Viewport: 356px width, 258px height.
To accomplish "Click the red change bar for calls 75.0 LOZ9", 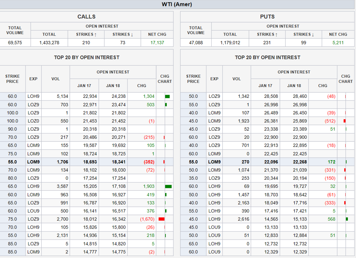I will click(162, 219).
